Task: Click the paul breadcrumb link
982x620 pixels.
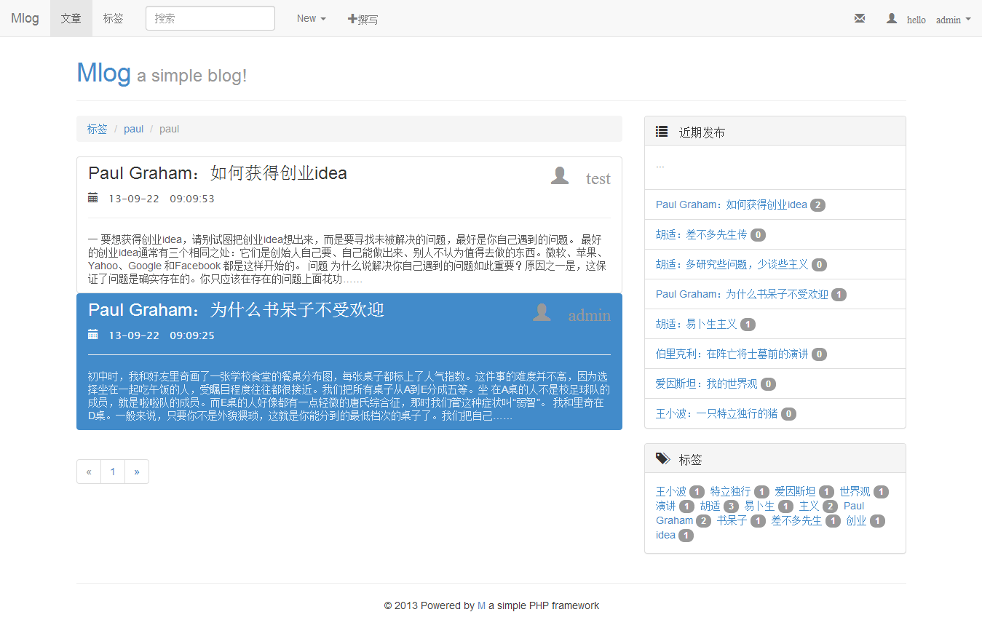Action: tap(134, 129)
